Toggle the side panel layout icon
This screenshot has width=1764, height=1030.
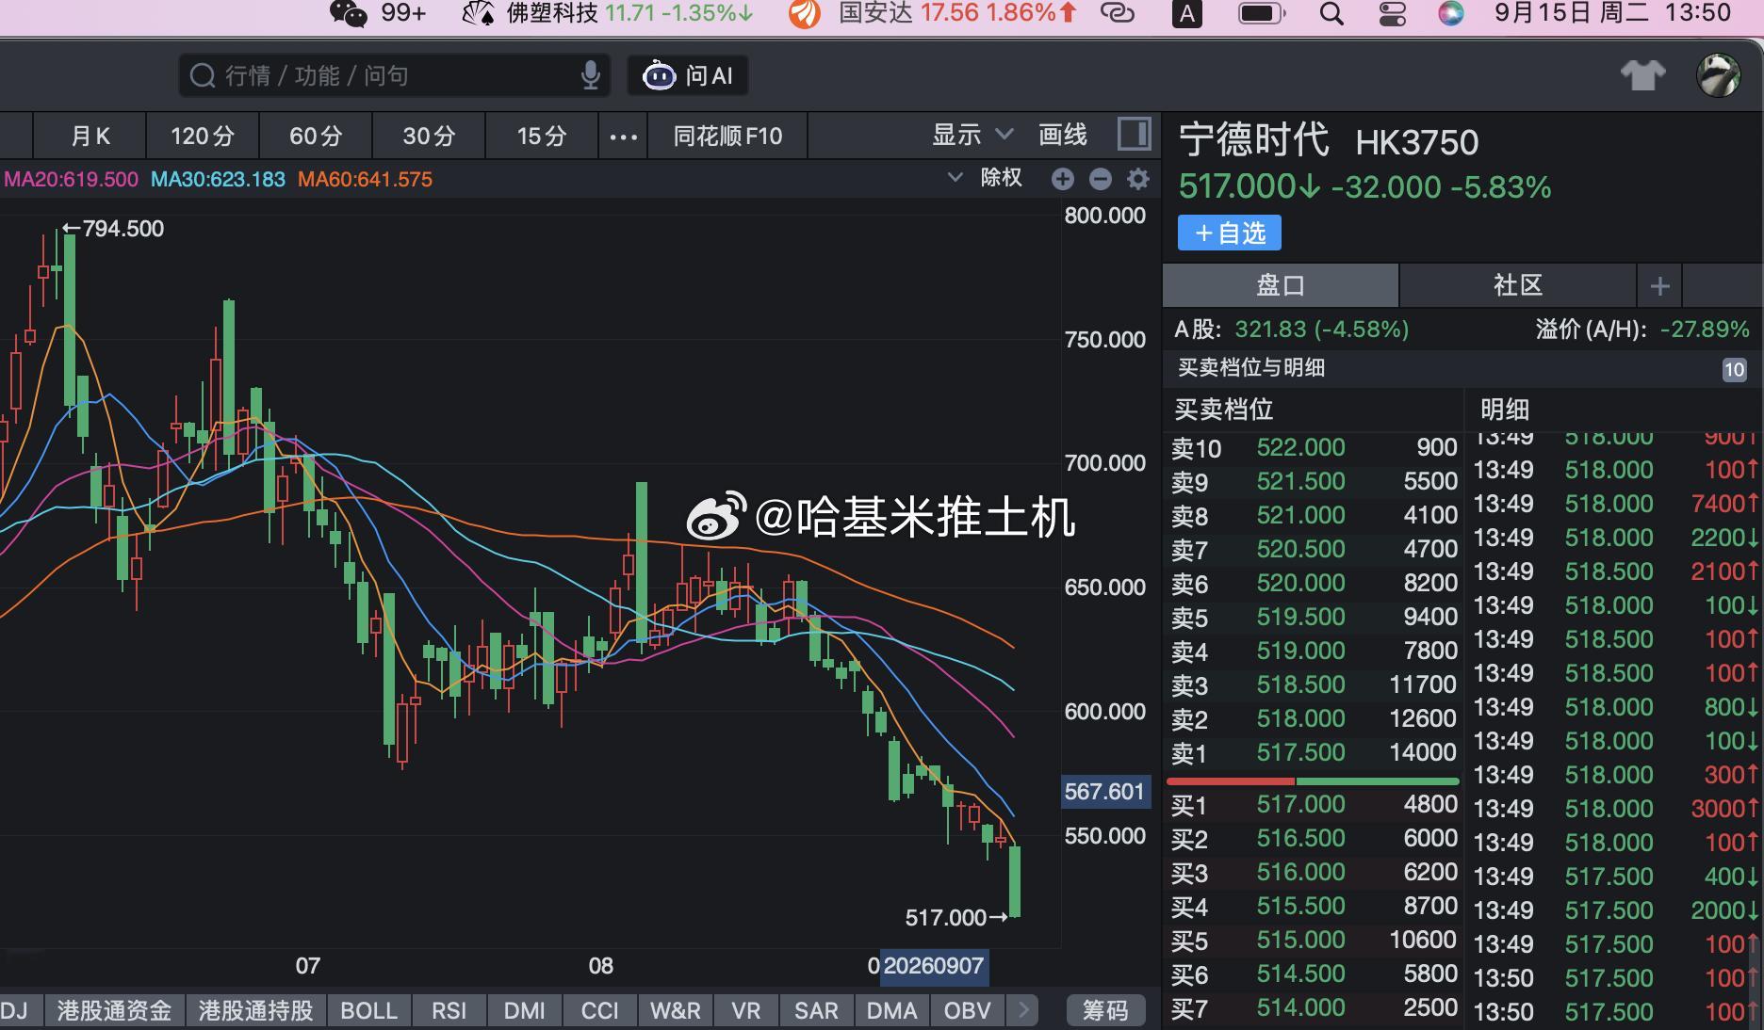click(1135, 135)
